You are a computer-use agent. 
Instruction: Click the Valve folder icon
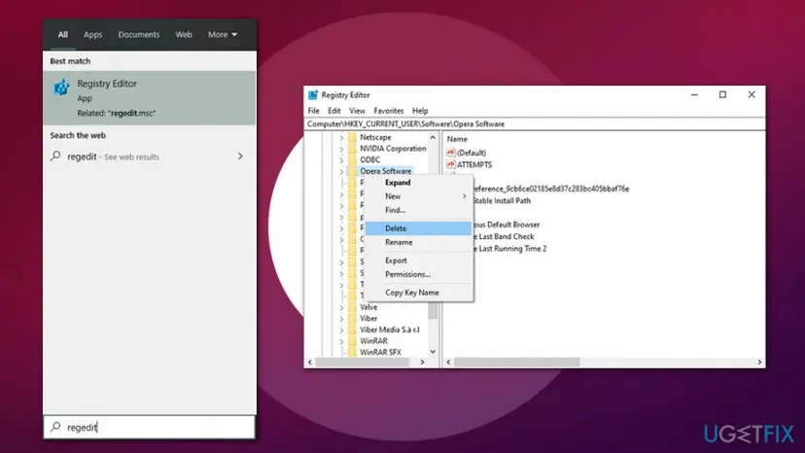(x=352, y=307)
